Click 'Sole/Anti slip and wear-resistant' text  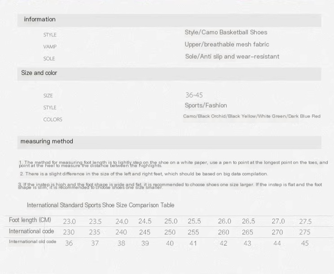click(232, 57)
